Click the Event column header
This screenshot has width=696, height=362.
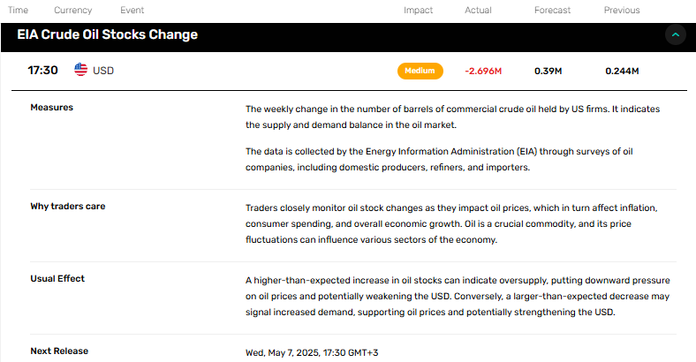(x=132, y=11)
